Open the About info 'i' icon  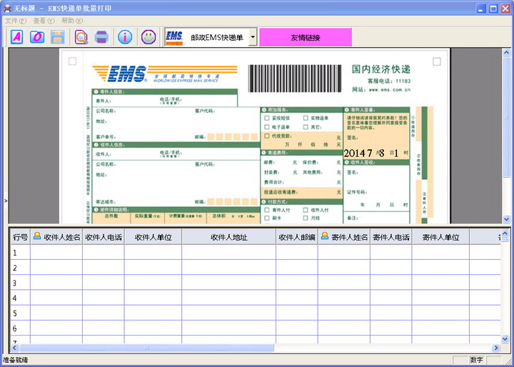(x=125, y=37)
